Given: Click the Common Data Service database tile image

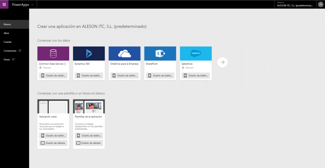Looking at the screenshot, I should [x=53, y=53].
